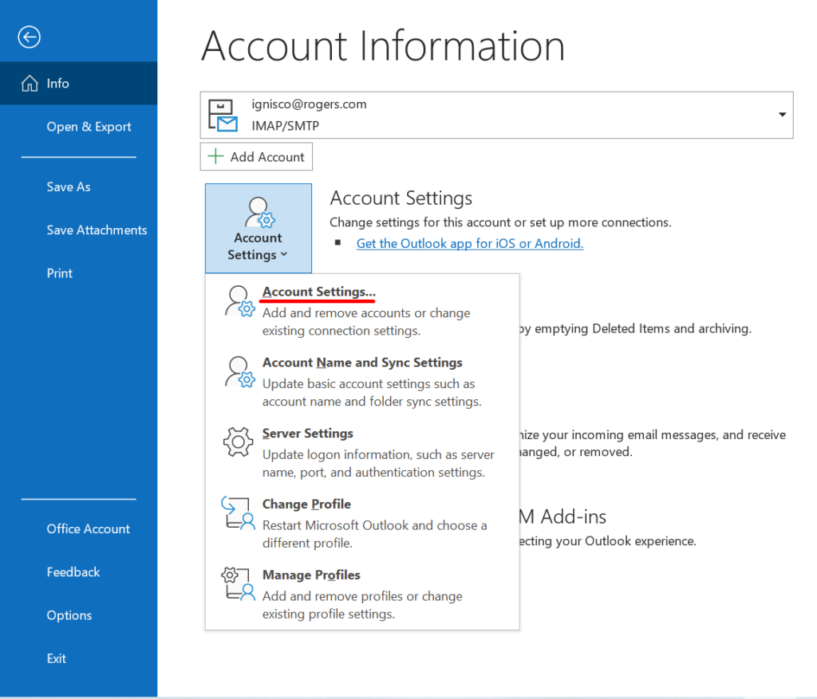Click the icon beside Account Settings... menu entry

click(239, 301)
